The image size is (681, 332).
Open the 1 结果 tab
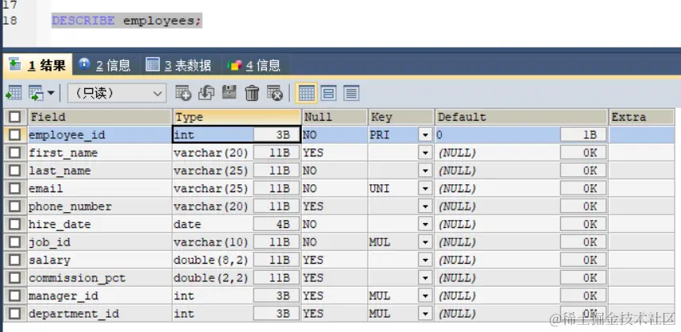coord(37,65)
